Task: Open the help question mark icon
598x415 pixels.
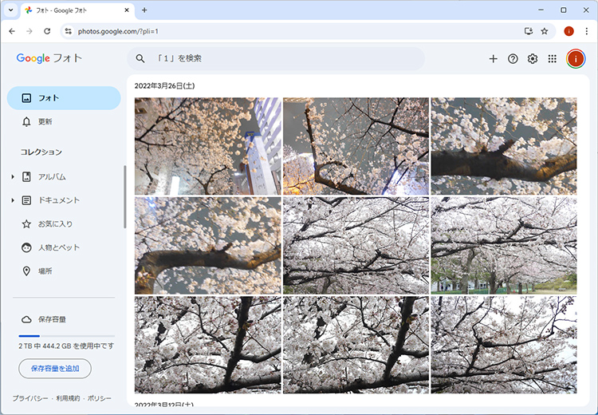Action: (513, 58)
